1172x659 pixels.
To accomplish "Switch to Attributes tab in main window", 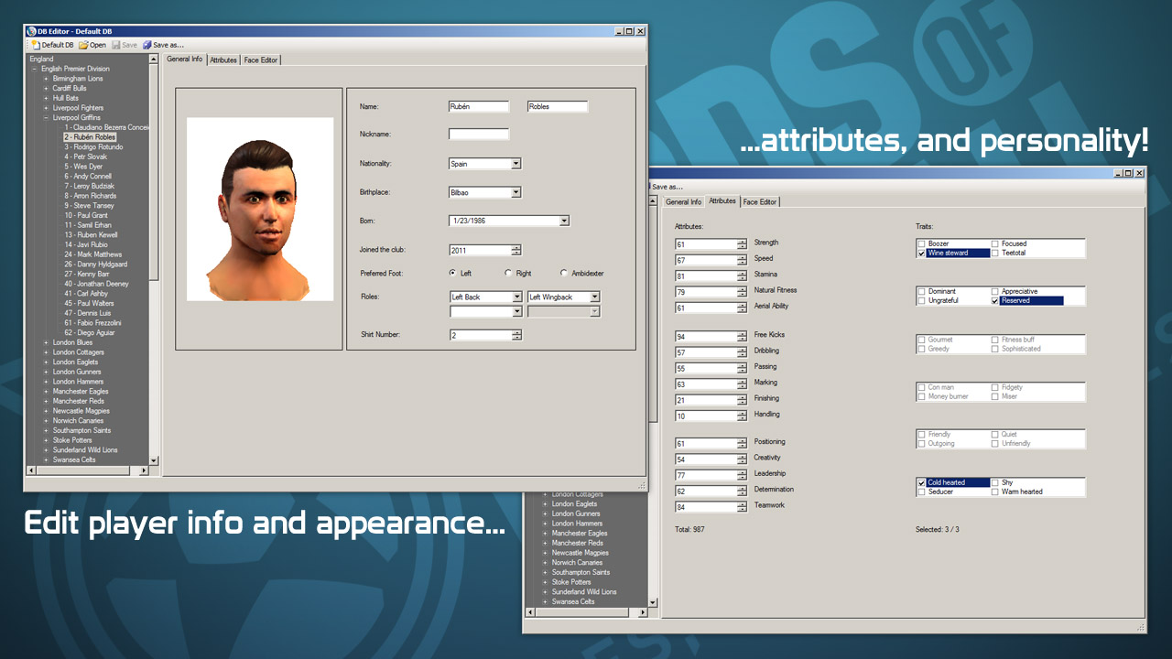I will tap(223, 59).
